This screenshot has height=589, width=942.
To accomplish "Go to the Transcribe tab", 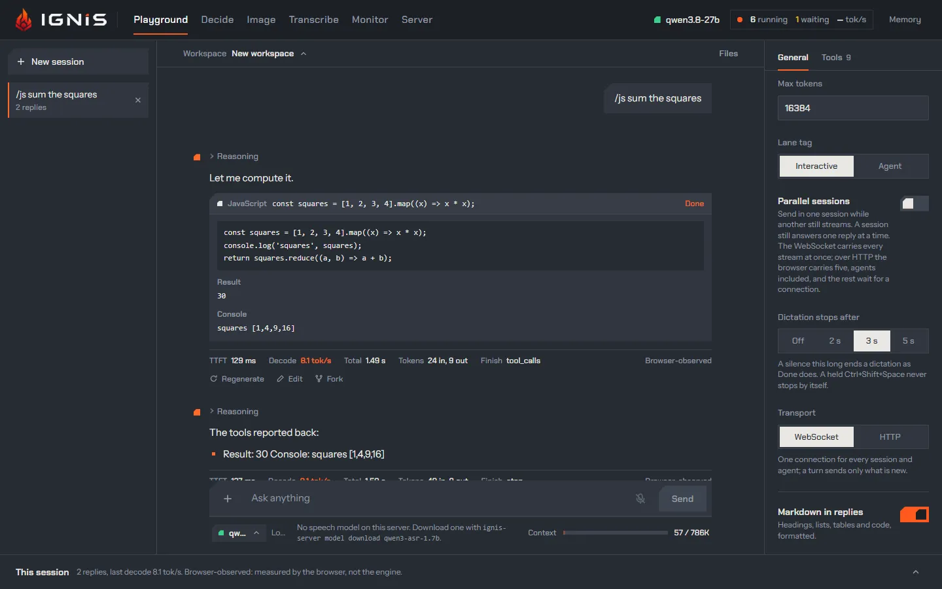I will pyautogui.click(x=314, y=20).
